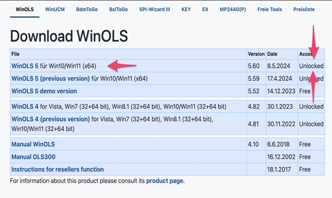This screenshot has height=198, width=332.
Task: Click the Version column header
Action: pos(256,54)
